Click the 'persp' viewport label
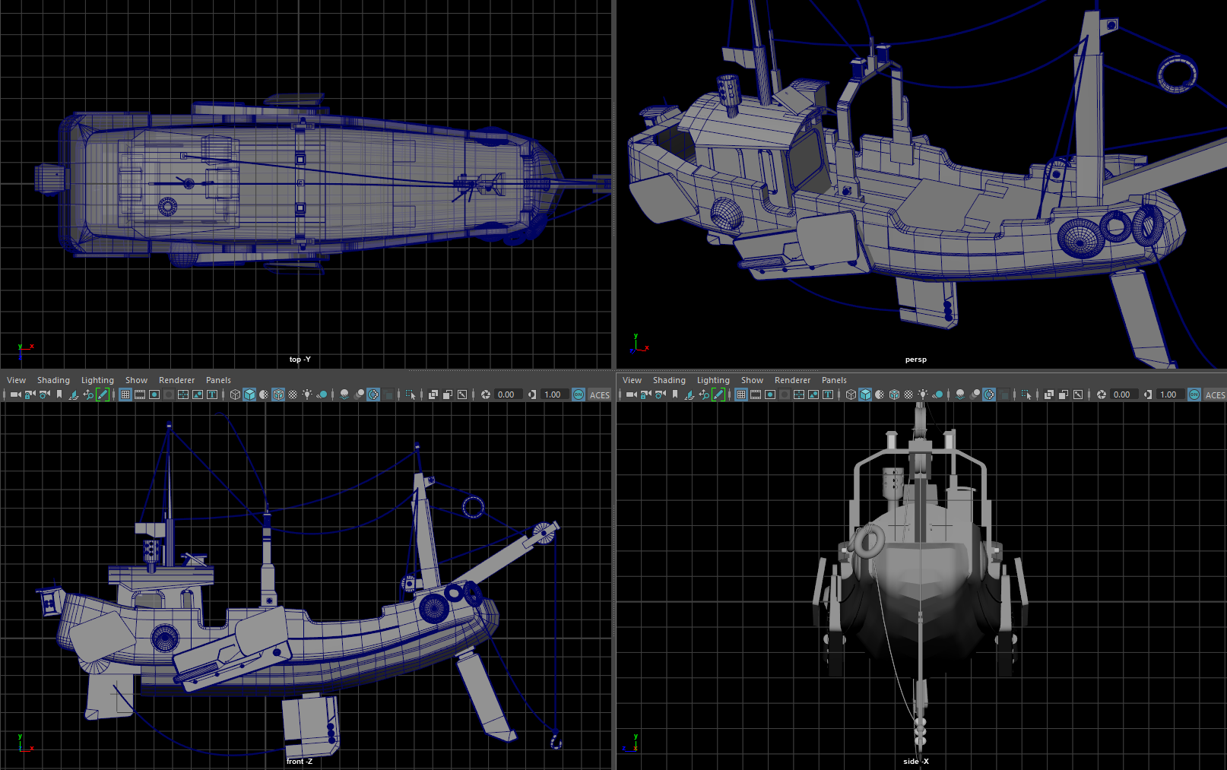This screenshot has width=1227, height=770. [x=915, y=360]
